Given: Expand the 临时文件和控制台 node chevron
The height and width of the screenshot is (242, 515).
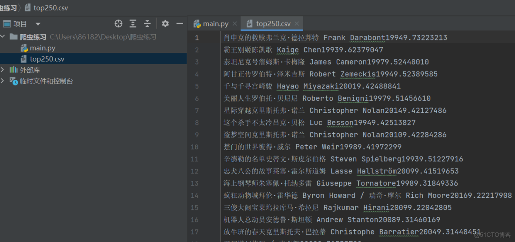Looking at the screenshot, I should [3, 81].
